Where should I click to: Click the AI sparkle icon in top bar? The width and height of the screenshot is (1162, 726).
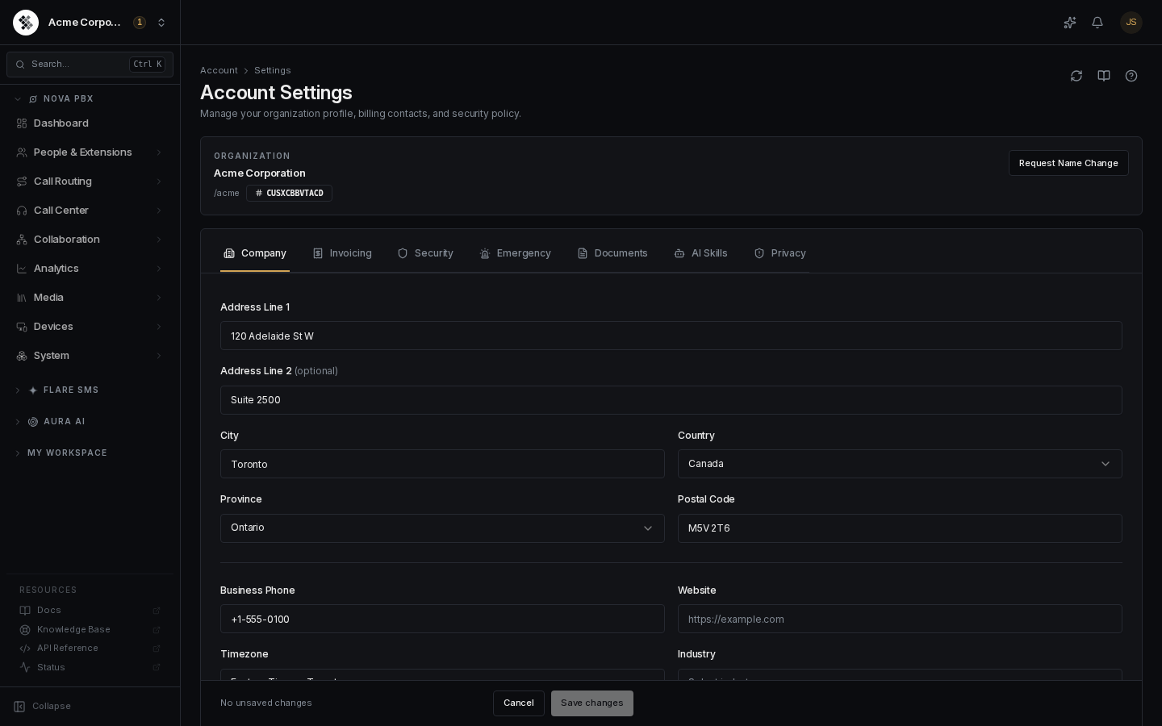1070,23
